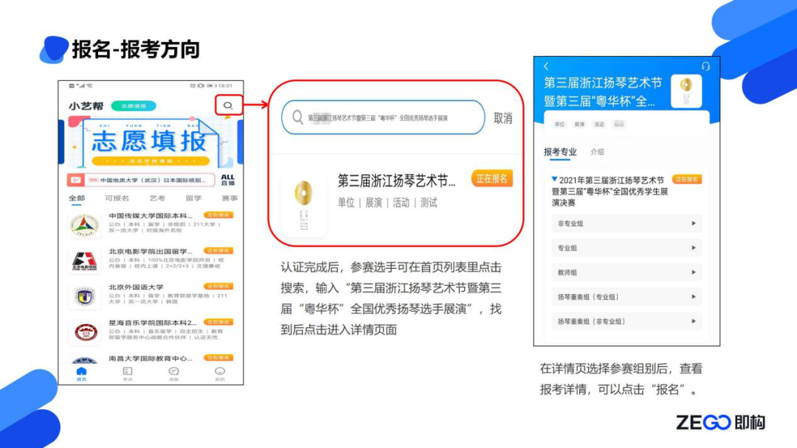Open the 我的 profile navigation icon

pyautogui.click(x=220, y=372)
